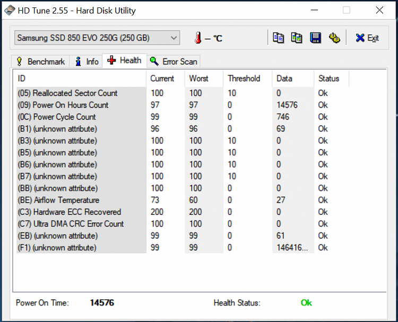This screenshot has height=322, width=398.
Task: Click the Worst column header
Action: tap(204, 79)
